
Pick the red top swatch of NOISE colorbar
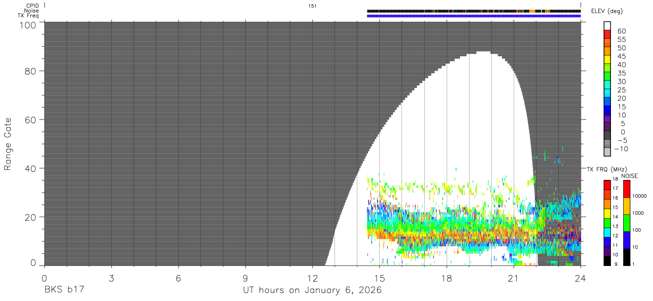pos(626,189)
